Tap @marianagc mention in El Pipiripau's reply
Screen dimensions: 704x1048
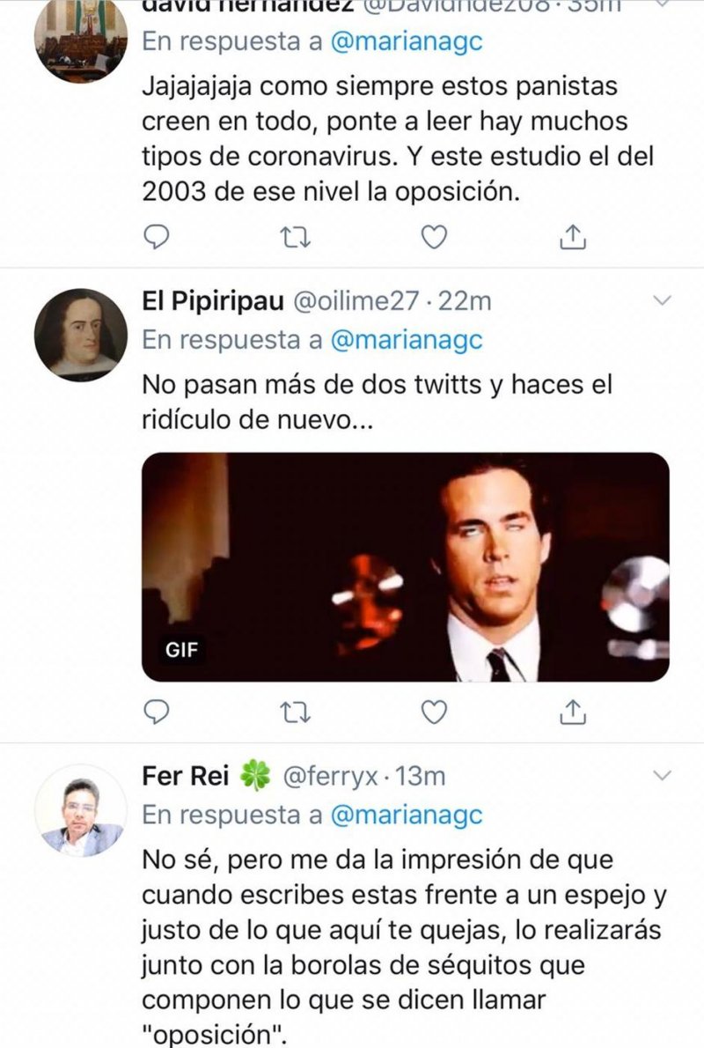tap(407, 340)
